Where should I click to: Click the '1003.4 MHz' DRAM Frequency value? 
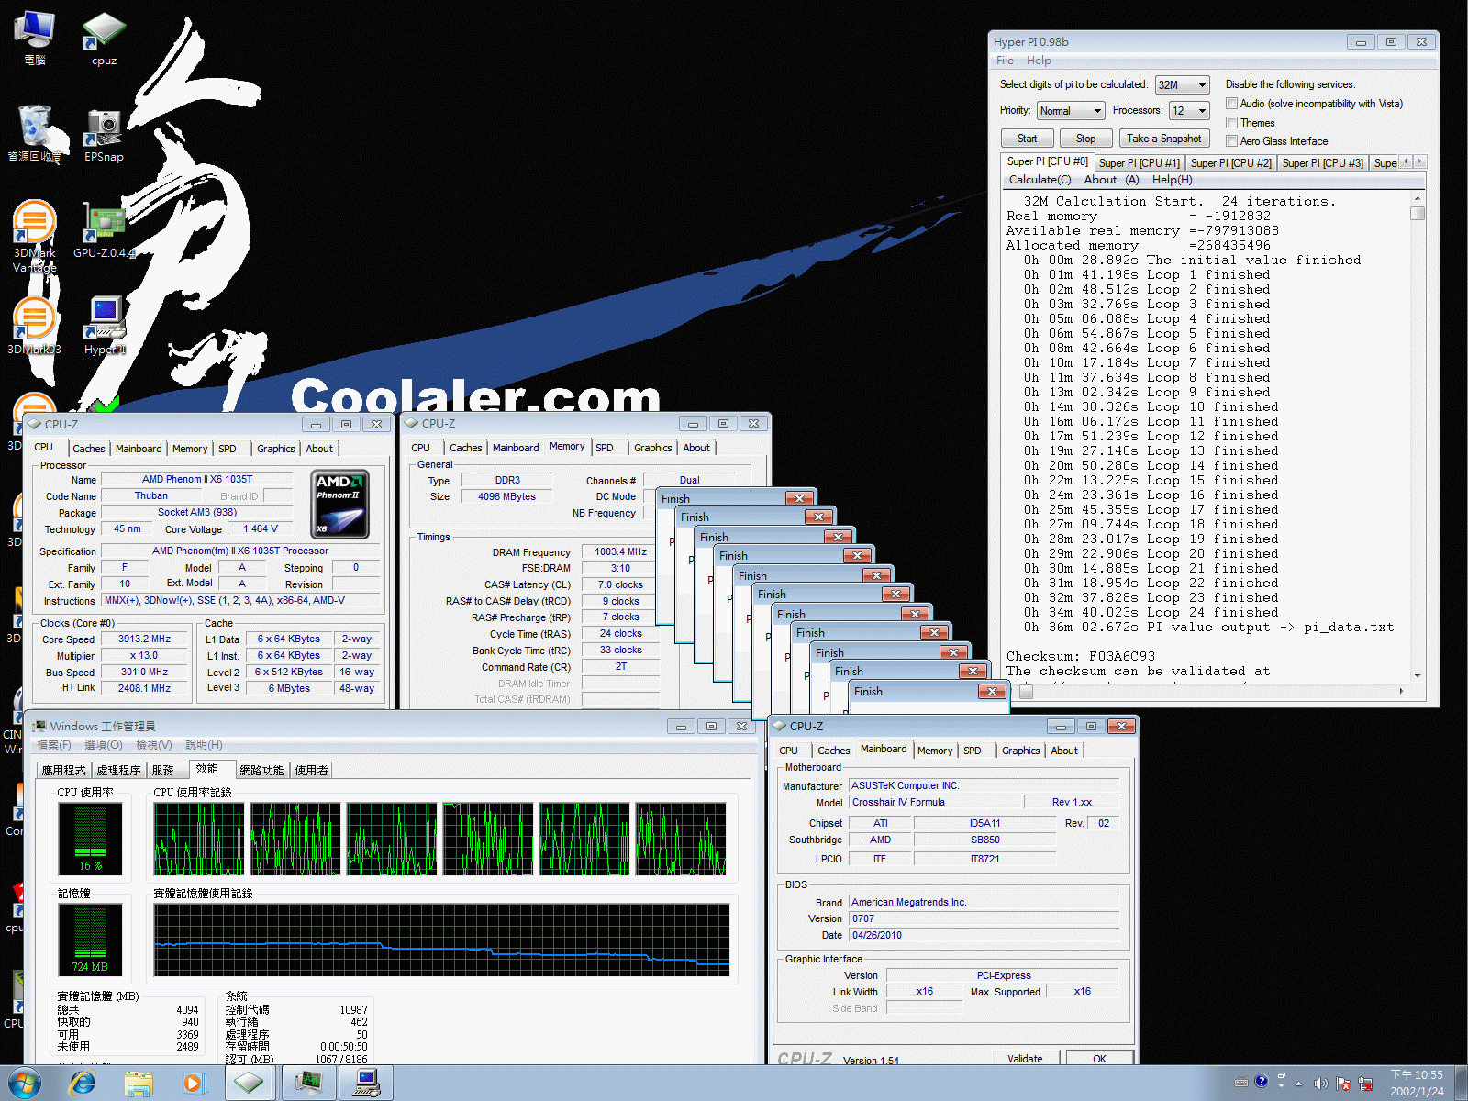point(620,552)
